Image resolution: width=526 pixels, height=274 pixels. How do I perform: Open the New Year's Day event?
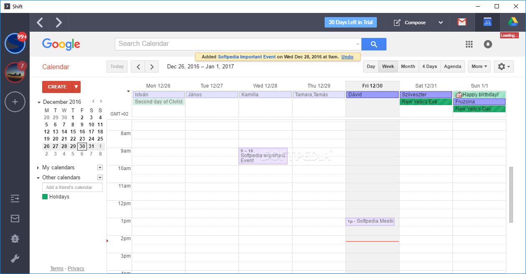(x=479, y=109)
